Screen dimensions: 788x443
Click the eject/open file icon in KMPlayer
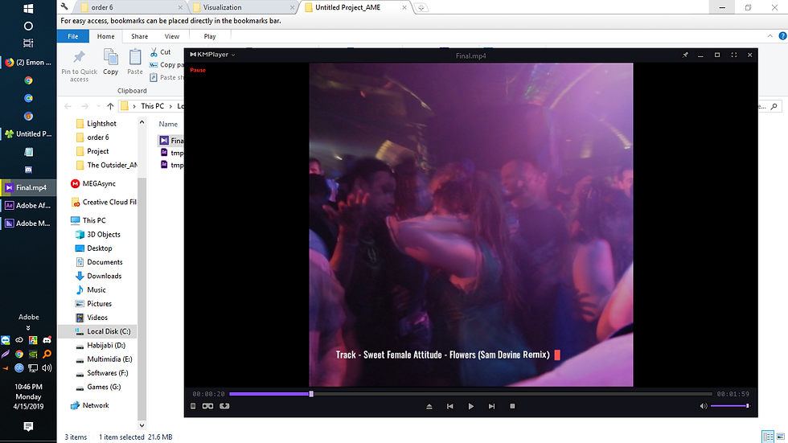point(429,406)
